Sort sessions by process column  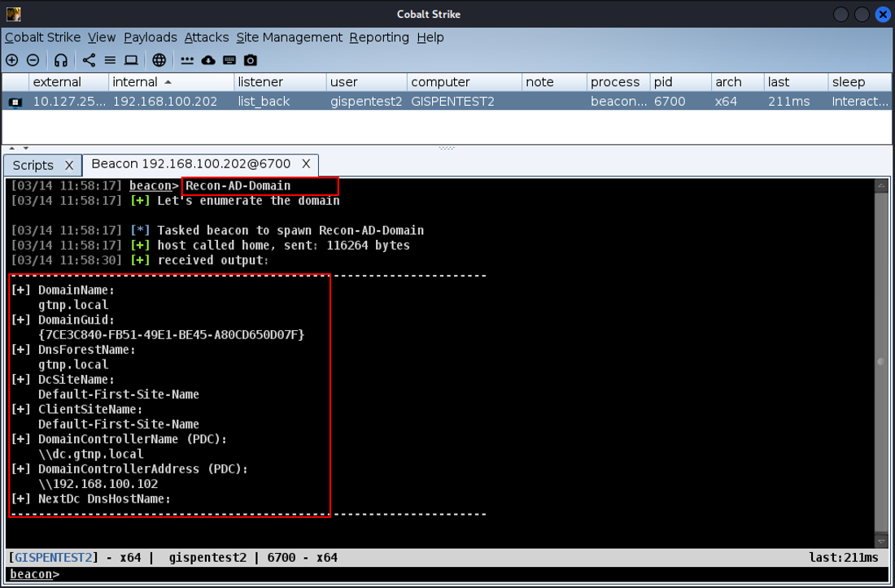[618, 82]
